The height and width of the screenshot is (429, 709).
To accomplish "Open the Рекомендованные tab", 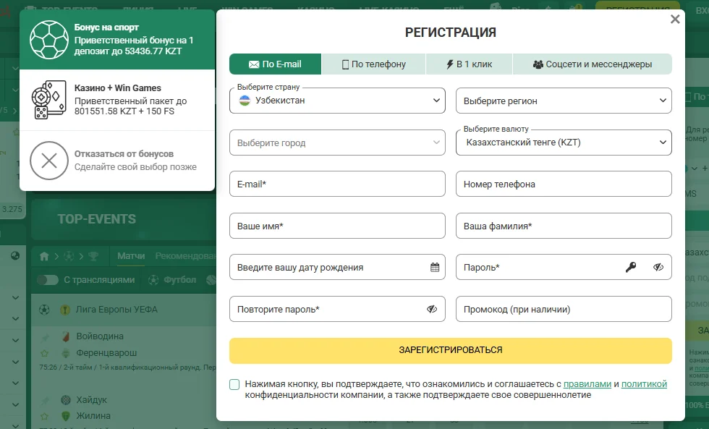I will click(x=185, y=256).
